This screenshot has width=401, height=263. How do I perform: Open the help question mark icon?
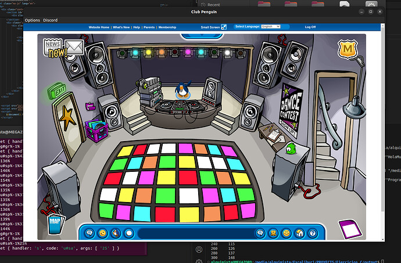[313, 233]
